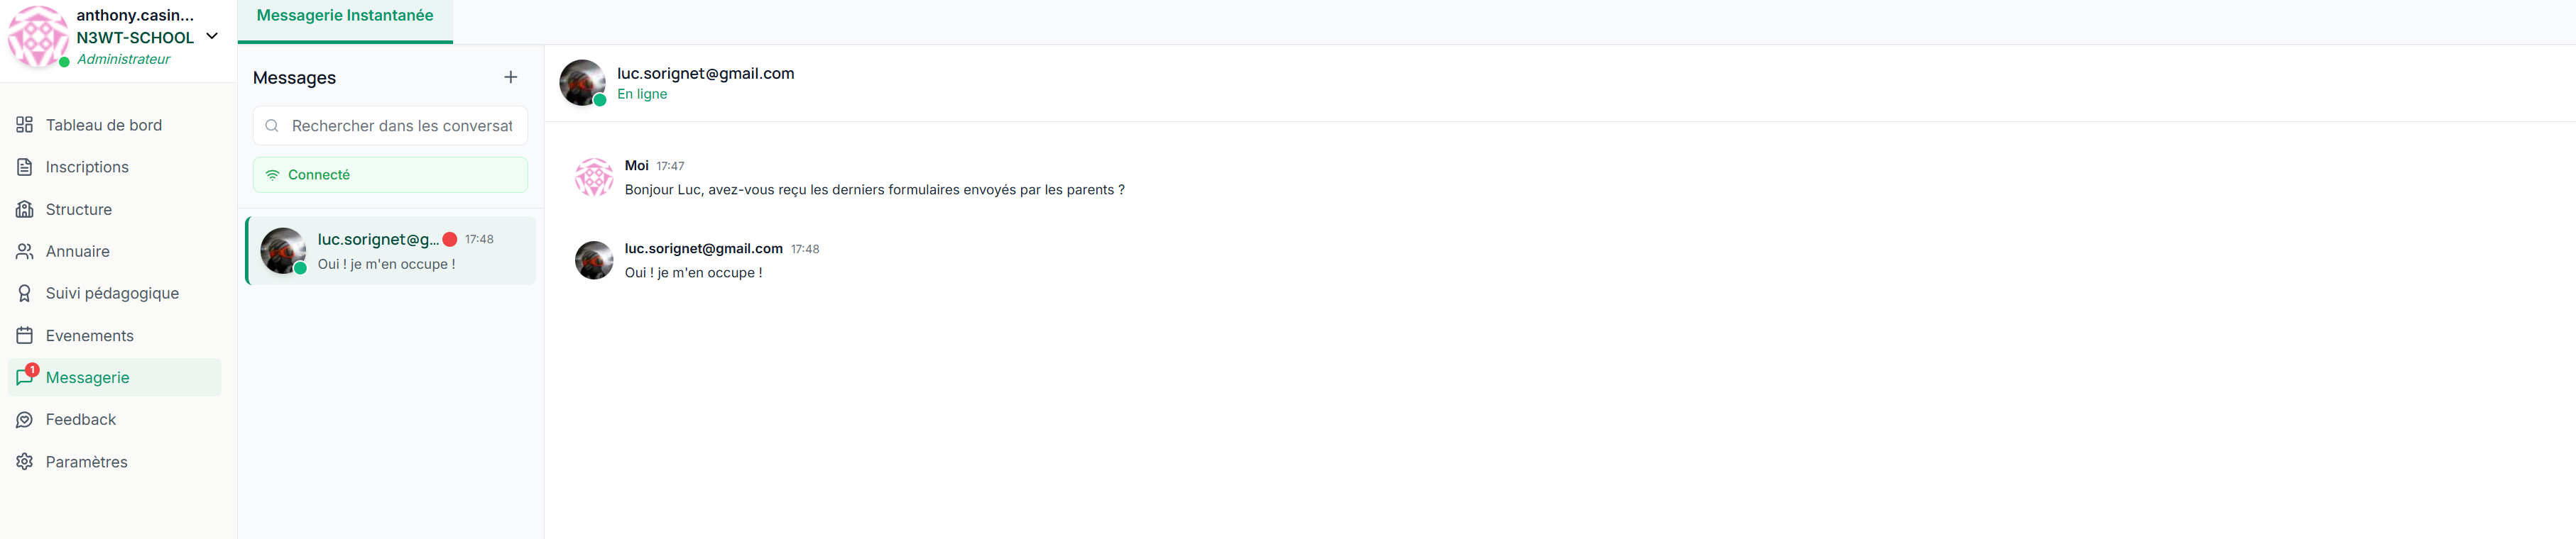This screenshot has height=539, width=2576.
Task: Click 17:48 time in conversation list
Action: pyautogui.click(x=479, y=240)
